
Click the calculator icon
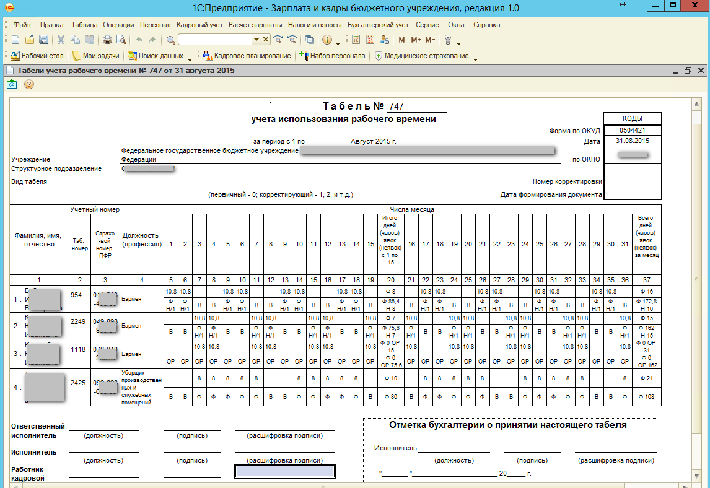pyautogui.click(x=356, y=40)
